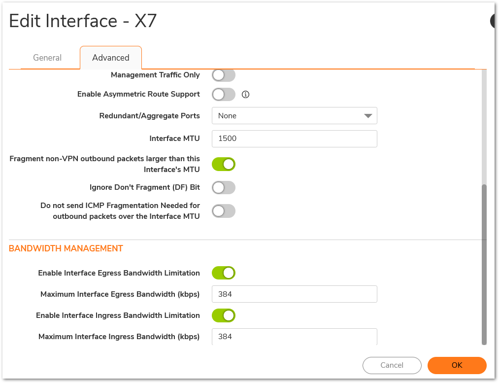Disable Interface Egress Bandwidth Limitation toggle
Viewport: 499px width, 383px height.
[x=224, y=273]
